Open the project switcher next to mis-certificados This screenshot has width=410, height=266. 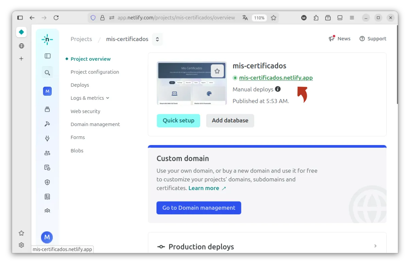[157, 39]
